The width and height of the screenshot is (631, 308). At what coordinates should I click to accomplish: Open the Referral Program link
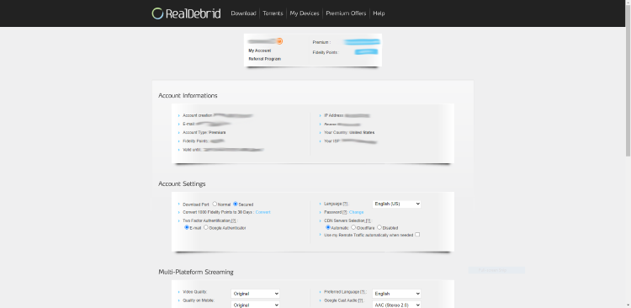[264, 59]
